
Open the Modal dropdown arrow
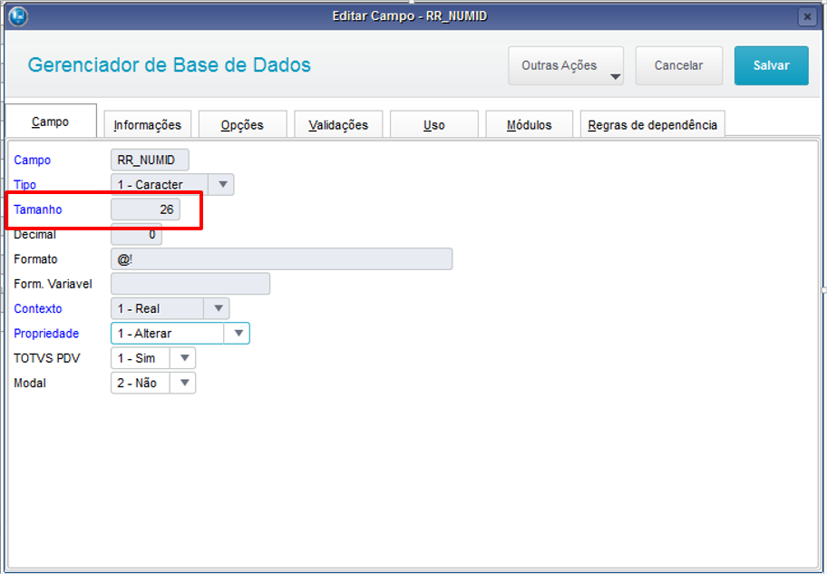[x=183, y=383]
